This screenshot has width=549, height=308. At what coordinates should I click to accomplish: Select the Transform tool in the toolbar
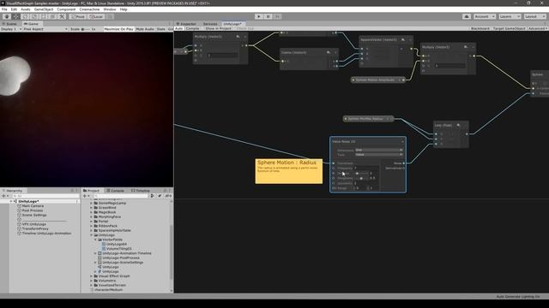(x=52, y=16)
